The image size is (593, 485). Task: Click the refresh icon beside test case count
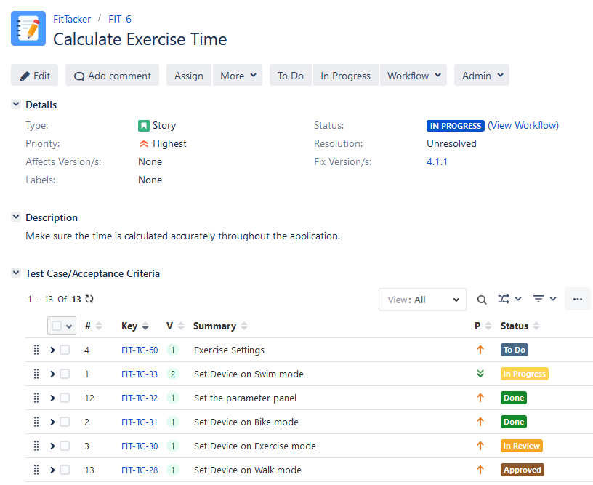[x=89, y=299]
